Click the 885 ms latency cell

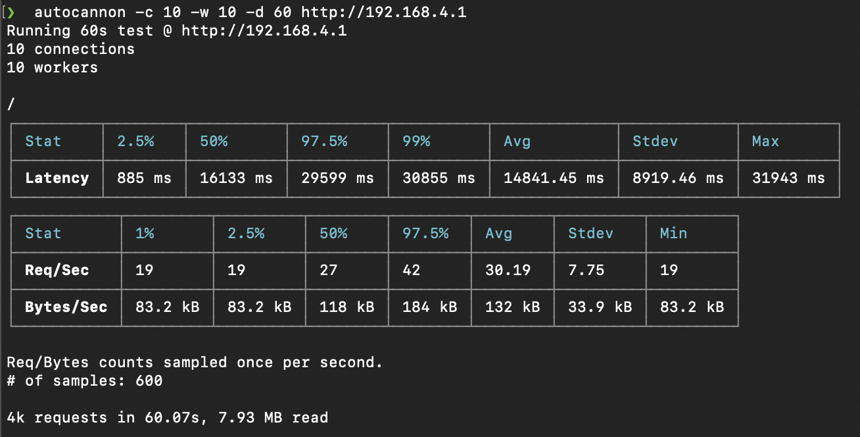144,178
